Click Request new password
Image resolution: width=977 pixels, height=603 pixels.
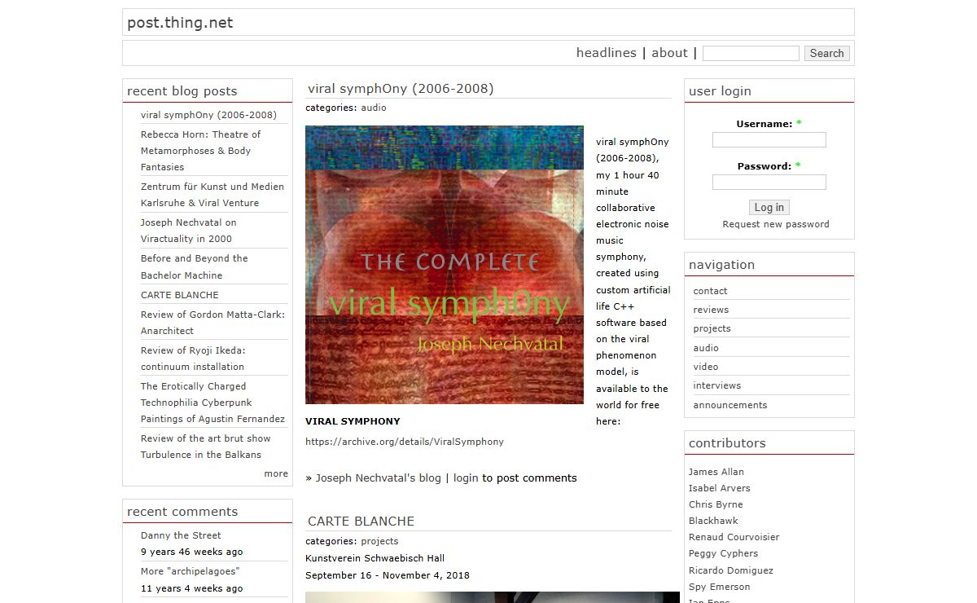tap(776, 224)
